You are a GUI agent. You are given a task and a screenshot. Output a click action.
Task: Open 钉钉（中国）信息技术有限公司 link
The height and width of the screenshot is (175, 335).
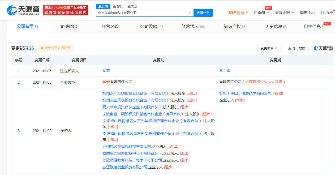(x=246, y=93)
